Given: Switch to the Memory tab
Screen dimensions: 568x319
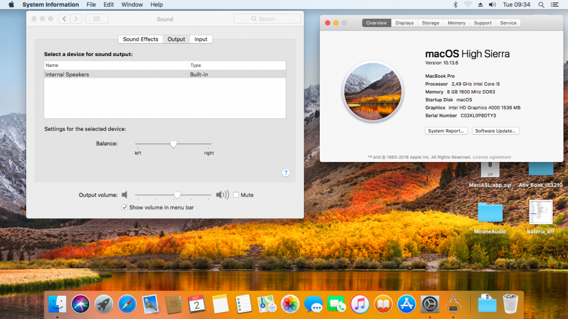Looking at the screenshot, I should click(x=457, y=23).
